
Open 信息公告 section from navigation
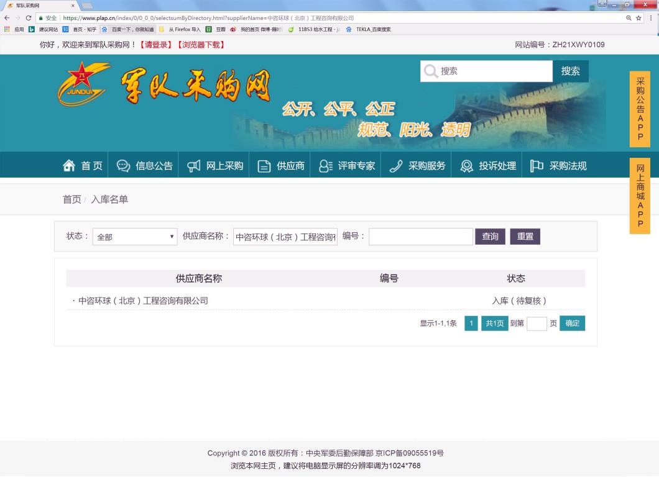click(144, 166)
